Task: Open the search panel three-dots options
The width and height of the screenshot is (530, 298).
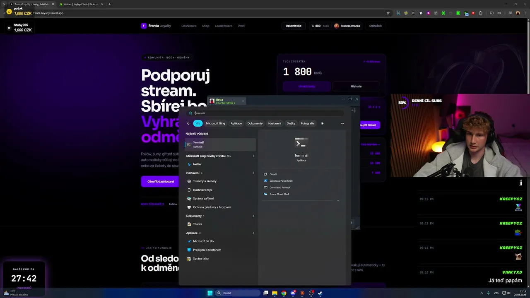Action: pyautogui.click(x=342, y=123)
